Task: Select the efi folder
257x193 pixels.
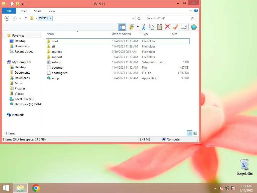Action: [118, 46]
